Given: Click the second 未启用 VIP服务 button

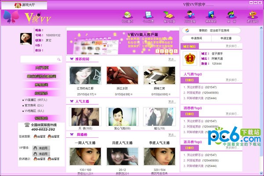Looking at the screenshot, I should pyautogui.click(x=41, y=154).
